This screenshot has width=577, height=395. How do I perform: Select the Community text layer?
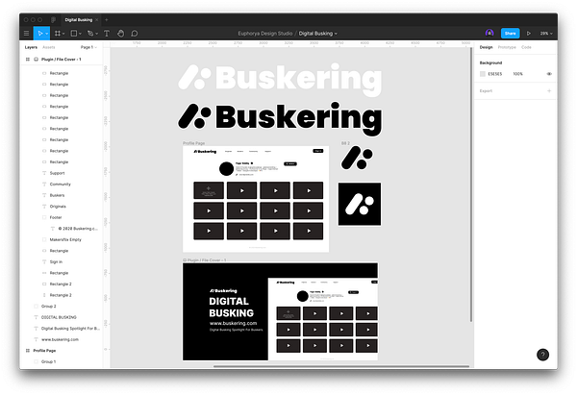click(60, 185)
